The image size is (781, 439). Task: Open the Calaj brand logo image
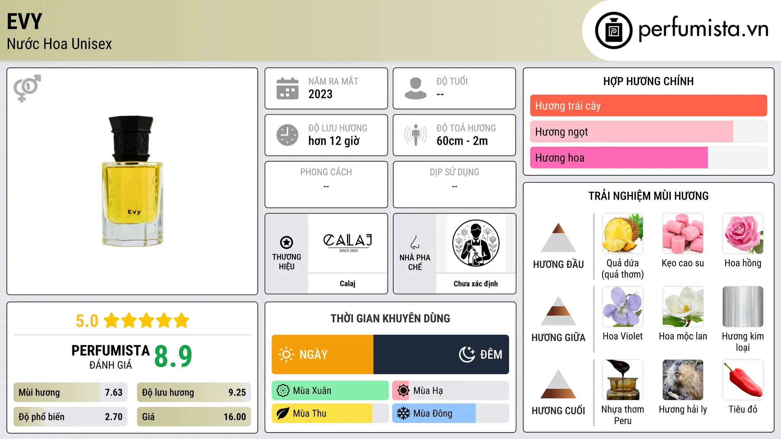click(x=348, y=243)
